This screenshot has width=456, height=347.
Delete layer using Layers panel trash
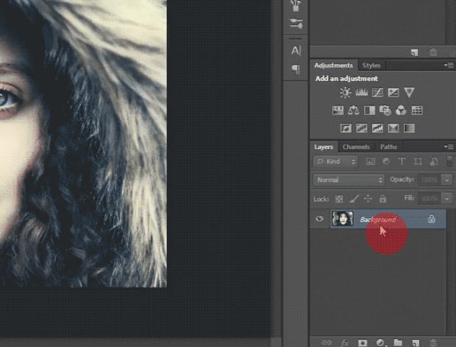[433, 343]
